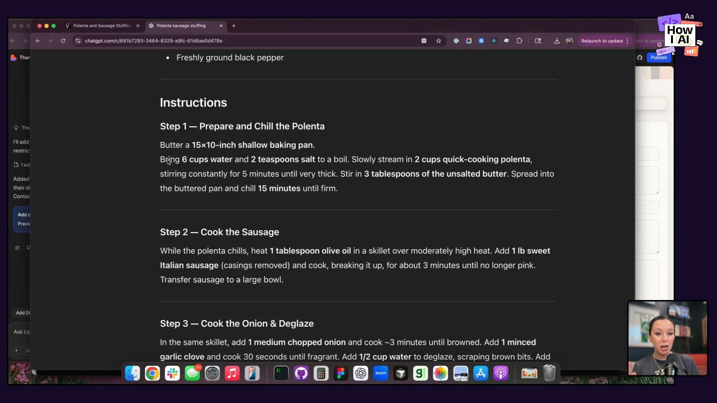Open Finder from the dock
This screenshot has width=717, height=403.
tap(133, 373)
